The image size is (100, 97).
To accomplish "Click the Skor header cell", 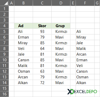I will pyautogui.click(x=42, y=26).
